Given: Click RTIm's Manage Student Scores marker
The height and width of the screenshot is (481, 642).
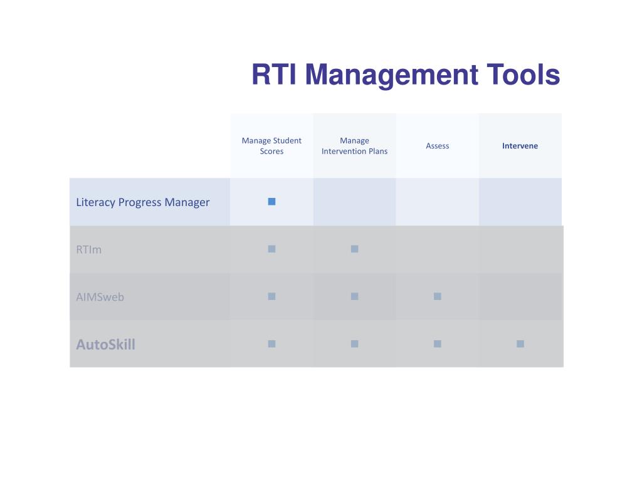Looking at the screenshot, I should click(x=271, y=249).
